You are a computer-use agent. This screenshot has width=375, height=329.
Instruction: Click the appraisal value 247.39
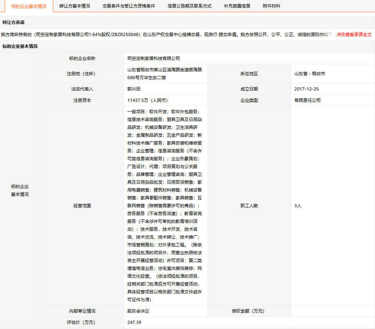click(x=134, y=322)
